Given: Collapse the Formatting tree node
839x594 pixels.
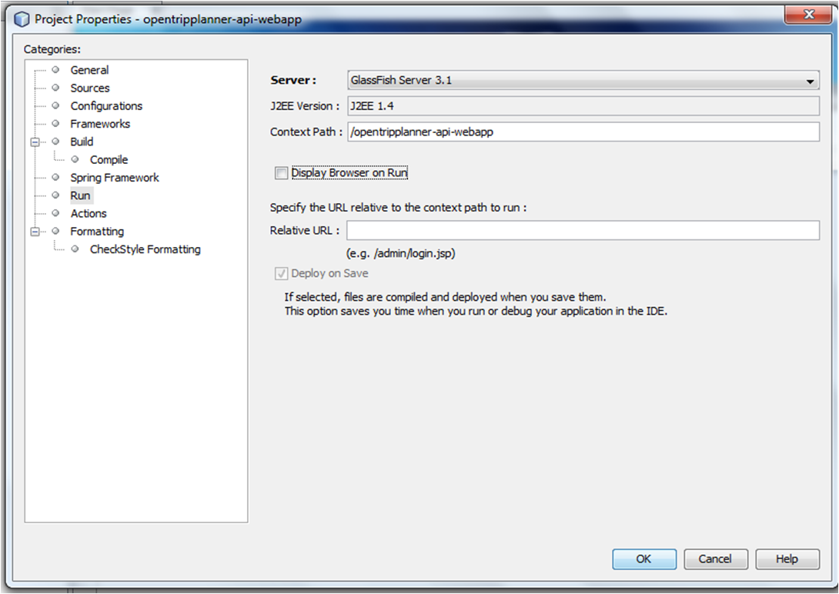Looking at the screenshot, I should (x=34, y=231).
